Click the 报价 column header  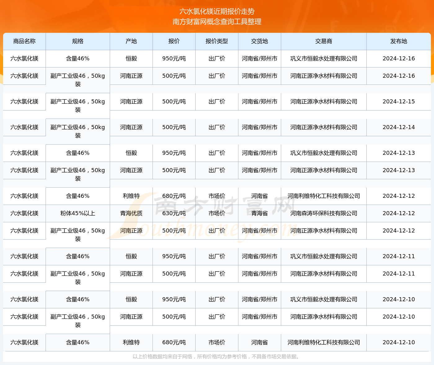(174, 41)
